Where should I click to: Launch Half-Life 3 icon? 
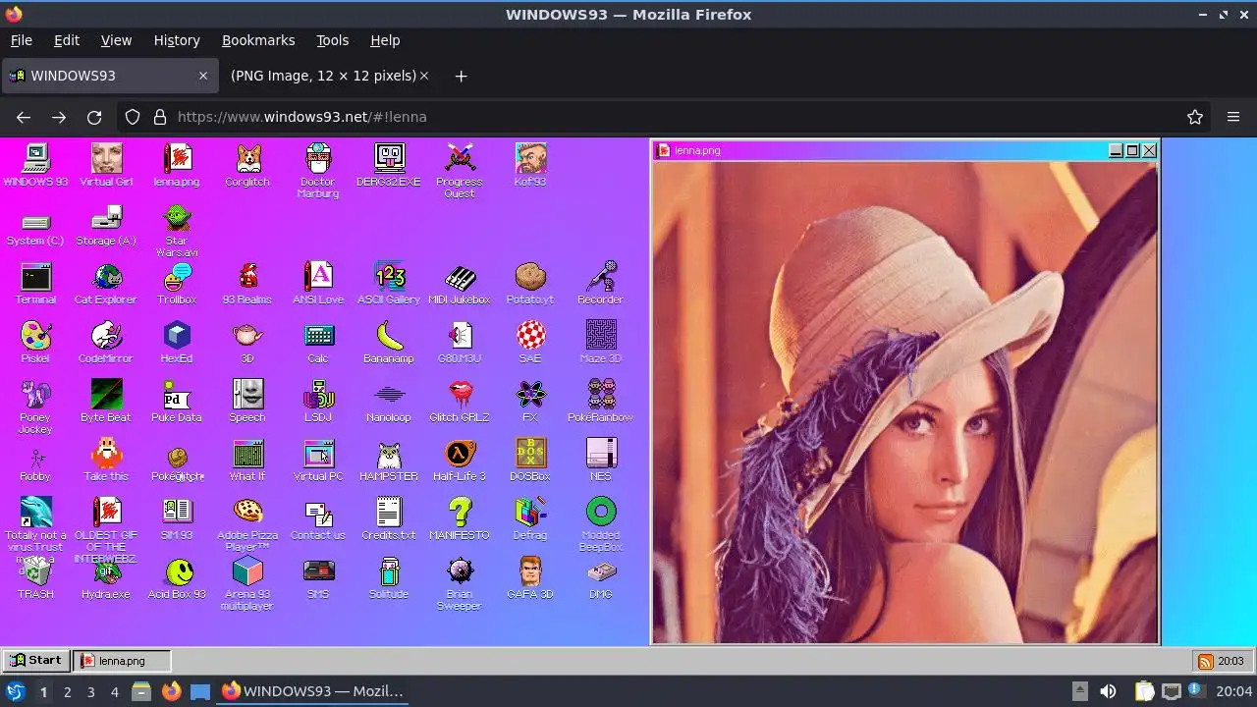pyautogui.click(x=460, y=454)
